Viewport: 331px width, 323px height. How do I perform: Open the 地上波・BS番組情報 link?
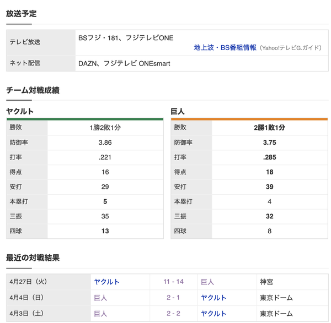click(225, 47)
